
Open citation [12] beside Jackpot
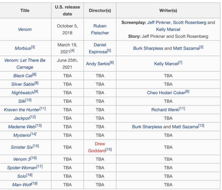click(x=33, y=117)
